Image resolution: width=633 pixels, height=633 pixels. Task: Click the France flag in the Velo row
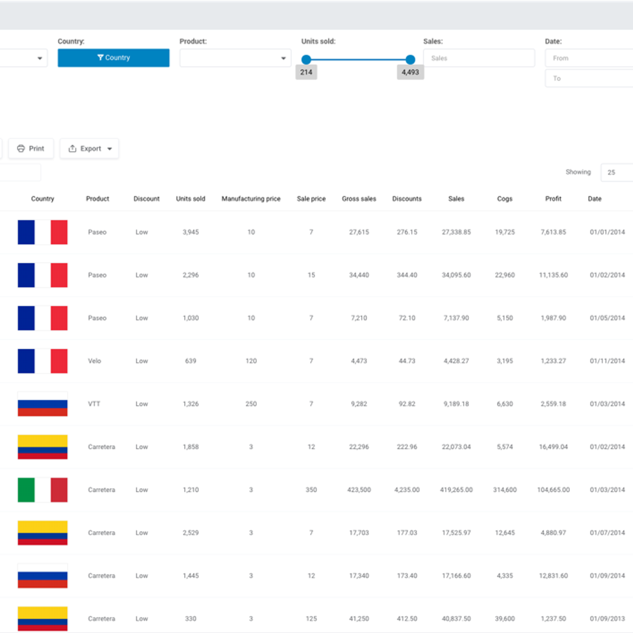[x=42, y=361]
